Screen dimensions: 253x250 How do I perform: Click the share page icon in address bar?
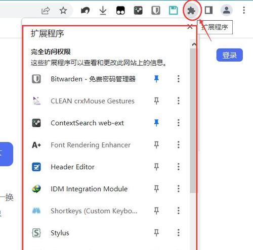(46, 11)
